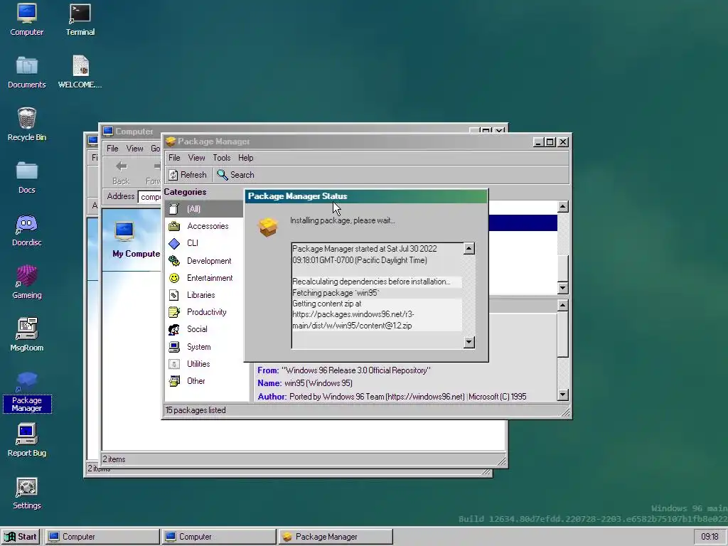
Task: Click the Address field in Computer window
Action: point(149,197)
